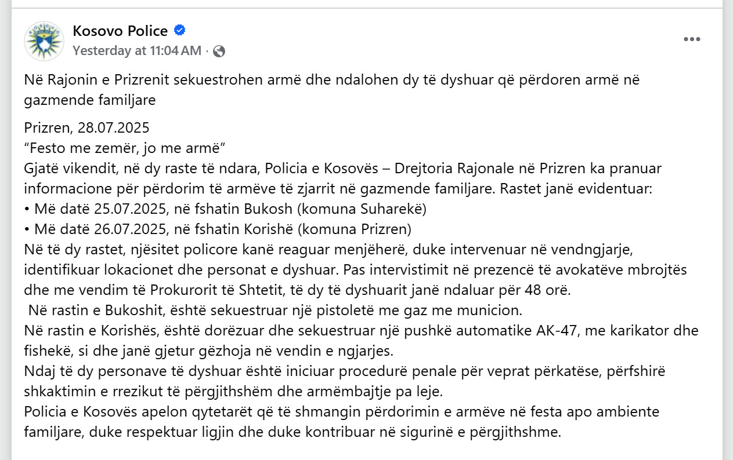Open the Kosovo Police profile picture
Viewport: 733px width, 460px height.
(44, 41)
